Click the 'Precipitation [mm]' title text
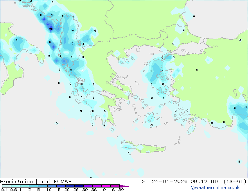248x191 pixels. pos(25,182)
